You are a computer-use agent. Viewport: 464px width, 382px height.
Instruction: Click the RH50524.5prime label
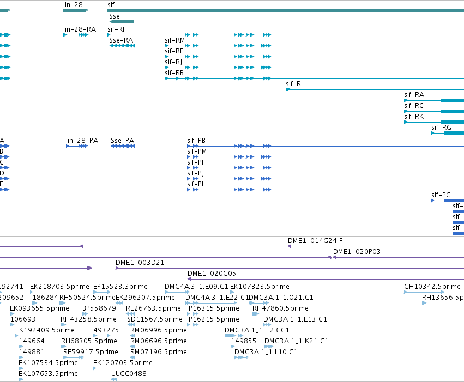pyautogui.click(x=87, y=298)
